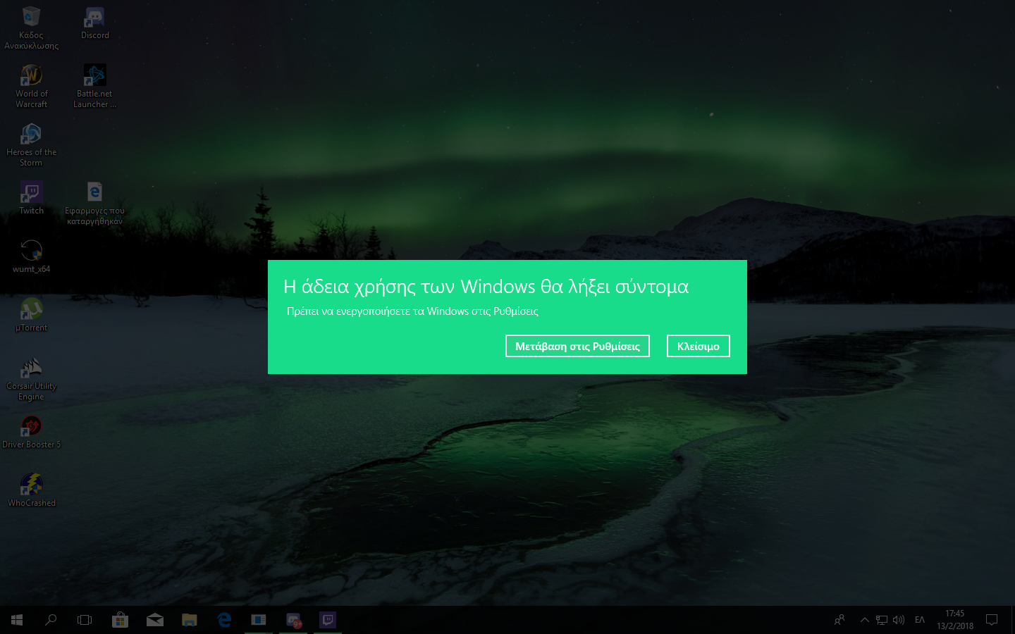Viewport: 1015px width, 634px height.
Task: Select the Driver Booster 5 desktop icon
Action: click(32, 432)
